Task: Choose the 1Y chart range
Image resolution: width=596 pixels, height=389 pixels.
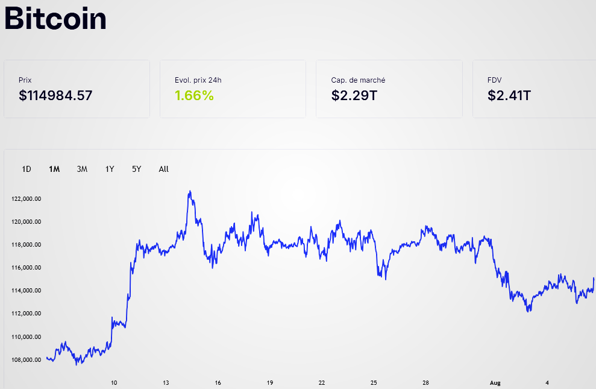Action: coord(110,169)
